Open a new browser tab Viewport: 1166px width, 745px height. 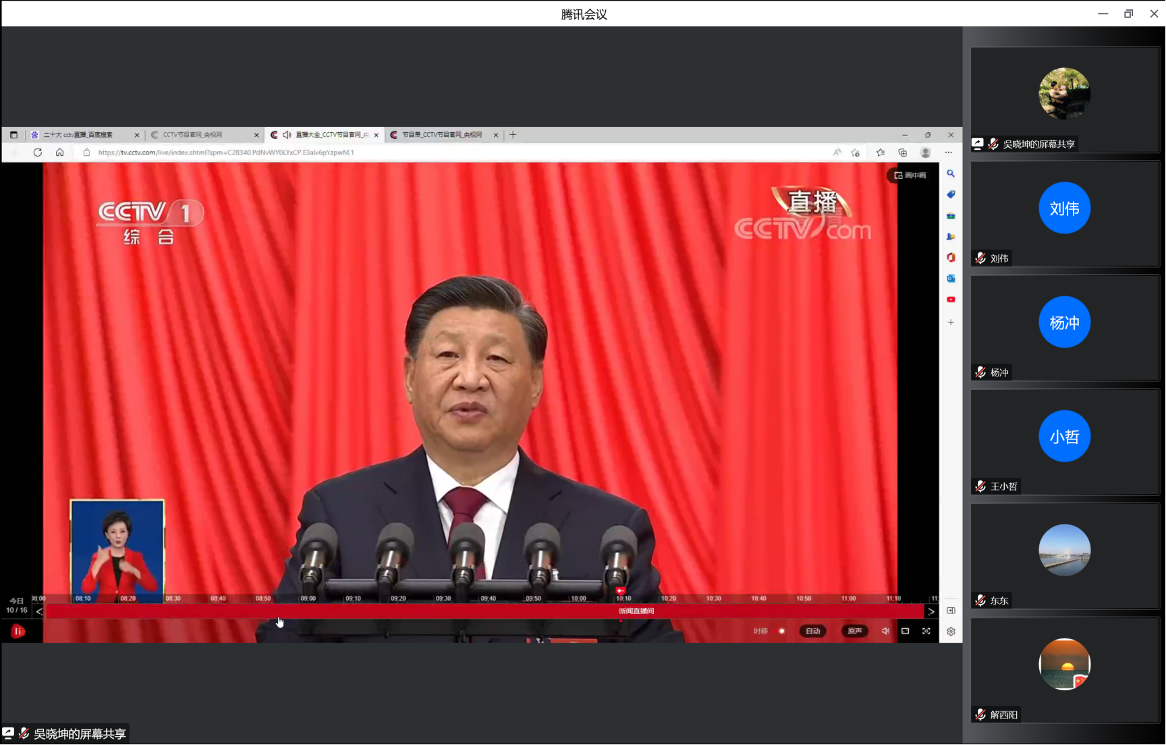click(x=513, y=135)
